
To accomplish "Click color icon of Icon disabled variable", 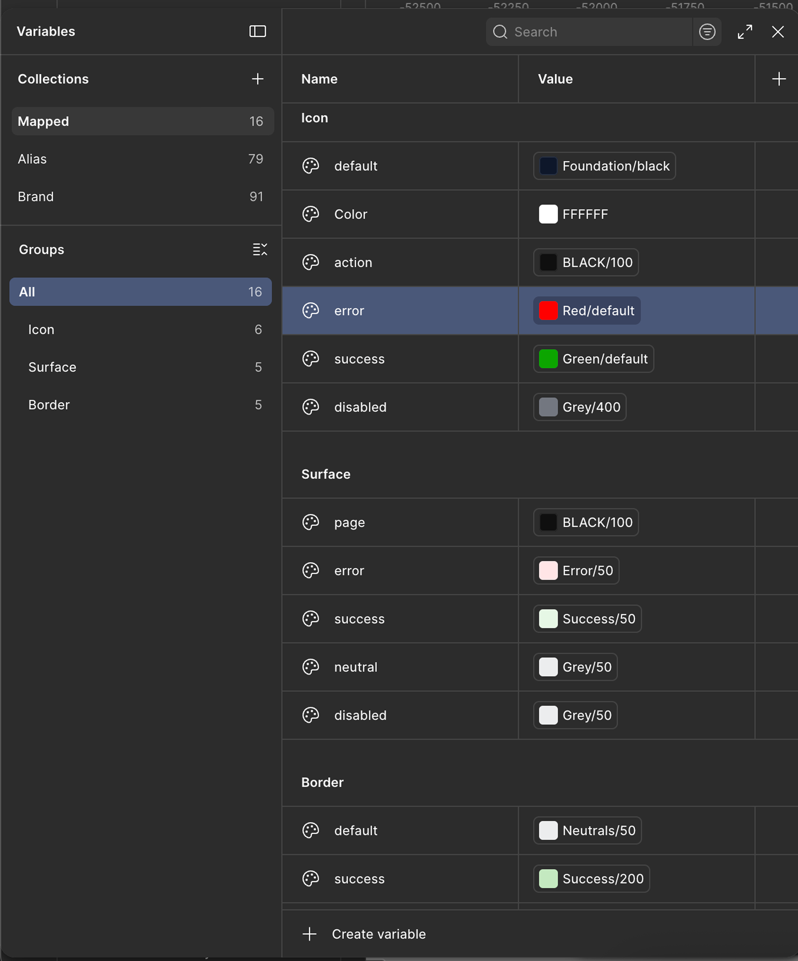I will [310, 407].
